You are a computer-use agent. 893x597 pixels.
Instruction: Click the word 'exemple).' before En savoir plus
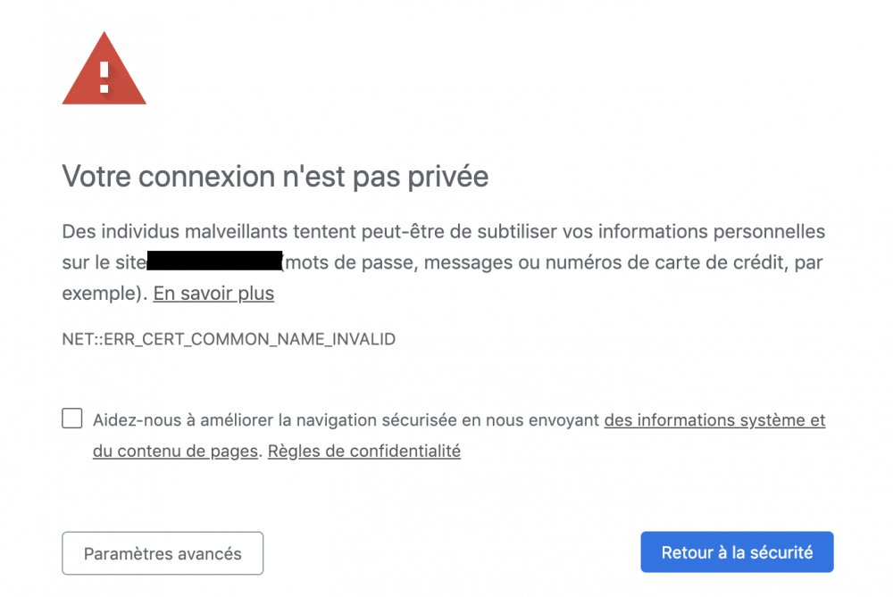(x=104, y=293)
